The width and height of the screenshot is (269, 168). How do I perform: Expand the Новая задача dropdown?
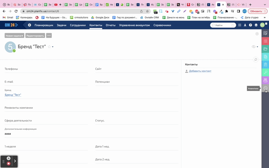(14, 36)
